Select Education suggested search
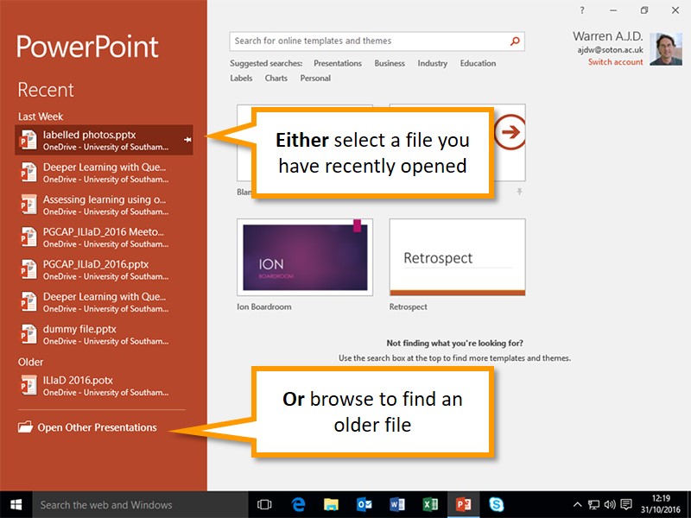This screenshot has height=518, width=691. click(x=478, y=63)
